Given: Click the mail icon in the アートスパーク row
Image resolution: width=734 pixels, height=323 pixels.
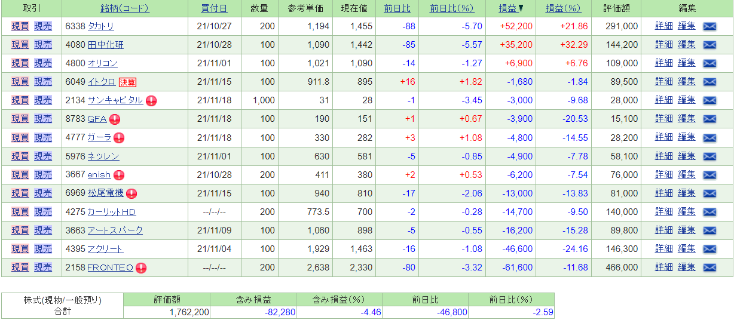Looking at the screenshot, I should 709,230.
